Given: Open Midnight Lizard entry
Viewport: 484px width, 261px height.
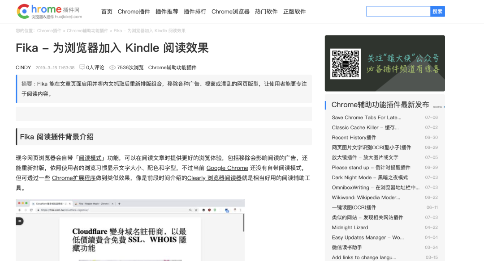Looking at the screenshot, I should [x=350, y=227].
